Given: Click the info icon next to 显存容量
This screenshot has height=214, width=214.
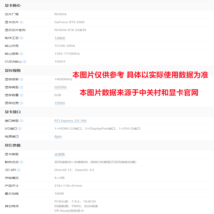Looking at the screenshot, I should coord(22,95).
